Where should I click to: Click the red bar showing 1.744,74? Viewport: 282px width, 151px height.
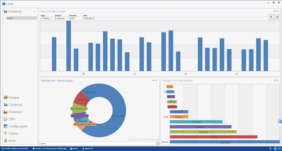coord(172,107)
